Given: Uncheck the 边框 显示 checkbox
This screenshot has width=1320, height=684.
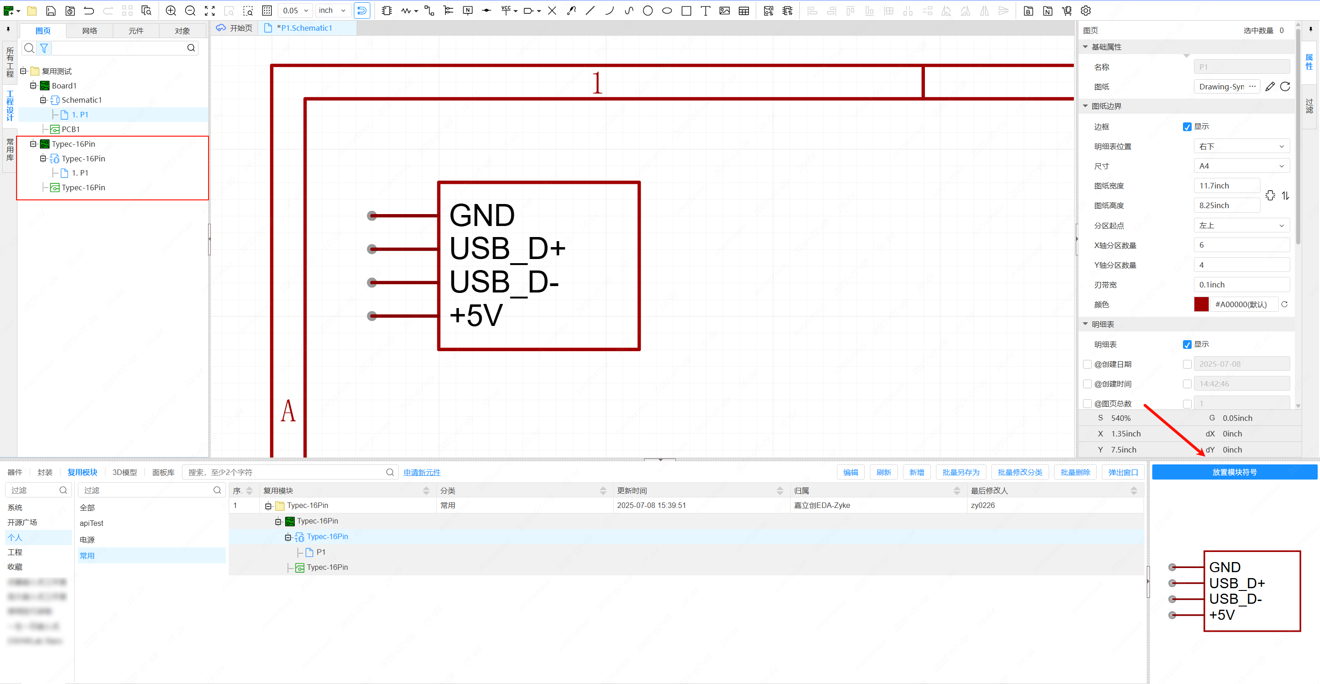Looking at the screenshot, I should click(1187, 127).
